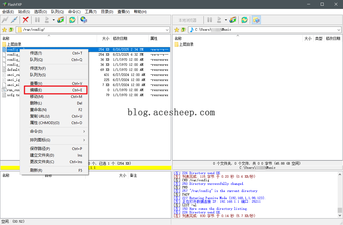Toggle the highlighted local browser icon in right toolbar
Viewport: 343px width, 225px height.
point(256,20)
